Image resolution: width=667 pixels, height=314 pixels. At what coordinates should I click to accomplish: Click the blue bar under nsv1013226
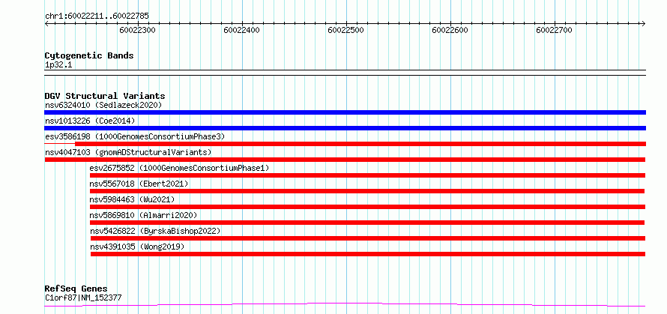pyautogui.click(x=345, y=128)
